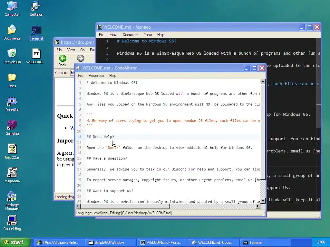This screenshot has width=330, height=247.
Task: Open Help menu in Monaco window
Action: pos(160,35)
